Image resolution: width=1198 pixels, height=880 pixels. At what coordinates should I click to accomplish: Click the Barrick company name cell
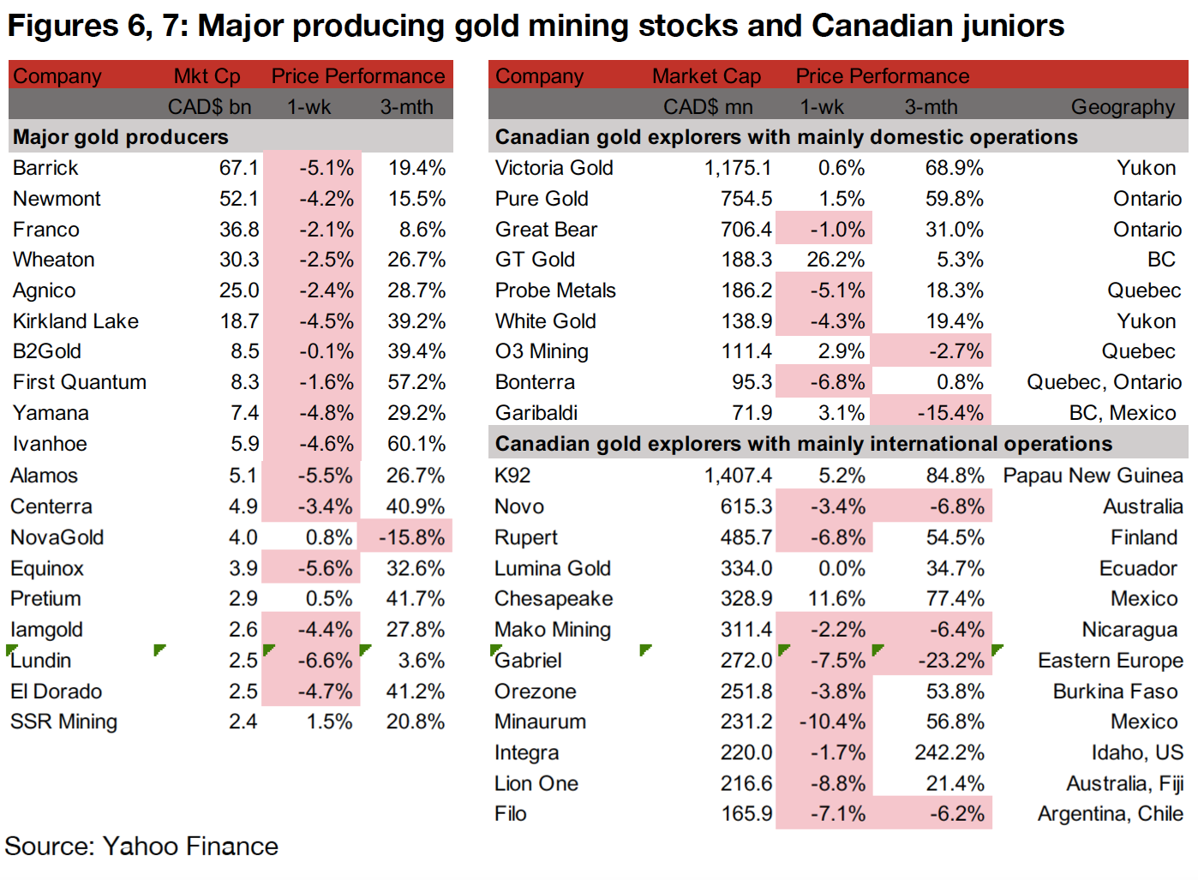[46, 168]
